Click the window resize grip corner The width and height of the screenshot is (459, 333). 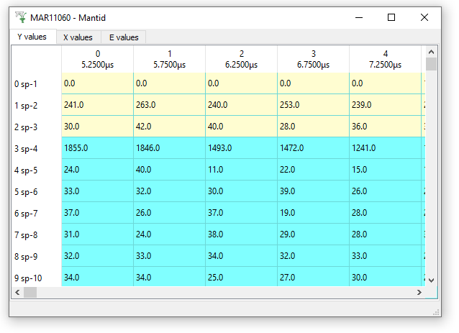point(436,311)
